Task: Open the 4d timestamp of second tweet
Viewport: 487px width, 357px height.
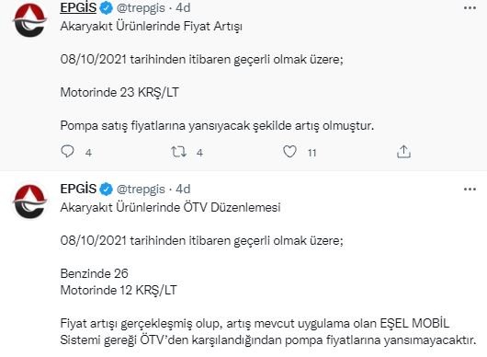Action: pyautogui.click(x=183, y=189)
